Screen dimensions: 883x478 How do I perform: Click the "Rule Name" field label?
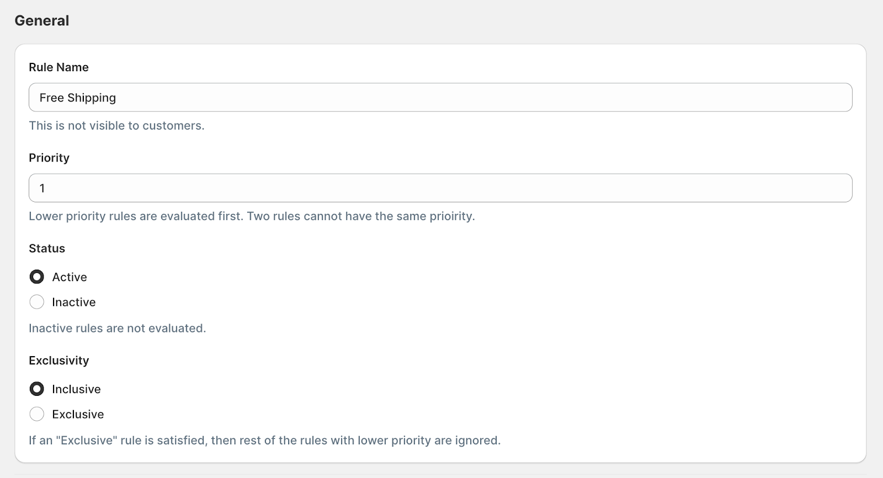tap(58, 67)
